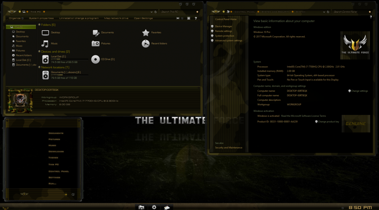Open Settings from the start menu list

[x=54, y=178]
